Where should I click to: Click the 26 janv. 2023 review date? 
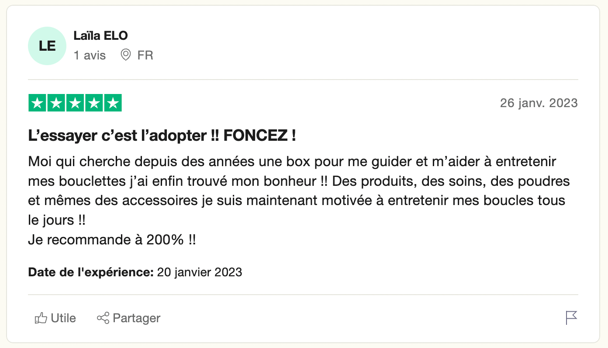point(539,103)
